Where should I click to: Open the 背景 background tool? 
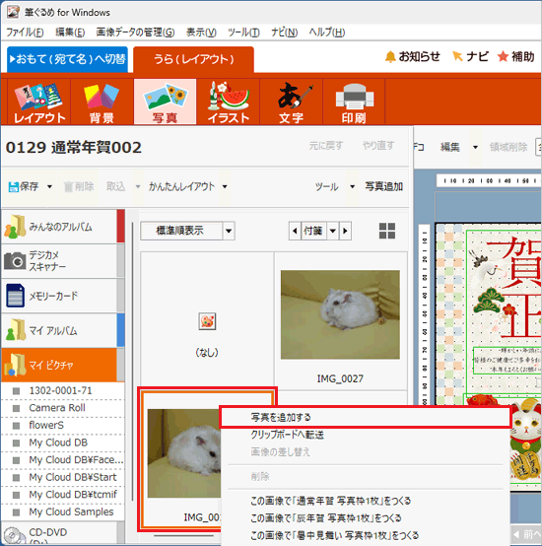pyautogui.click(x=102, y=102)
